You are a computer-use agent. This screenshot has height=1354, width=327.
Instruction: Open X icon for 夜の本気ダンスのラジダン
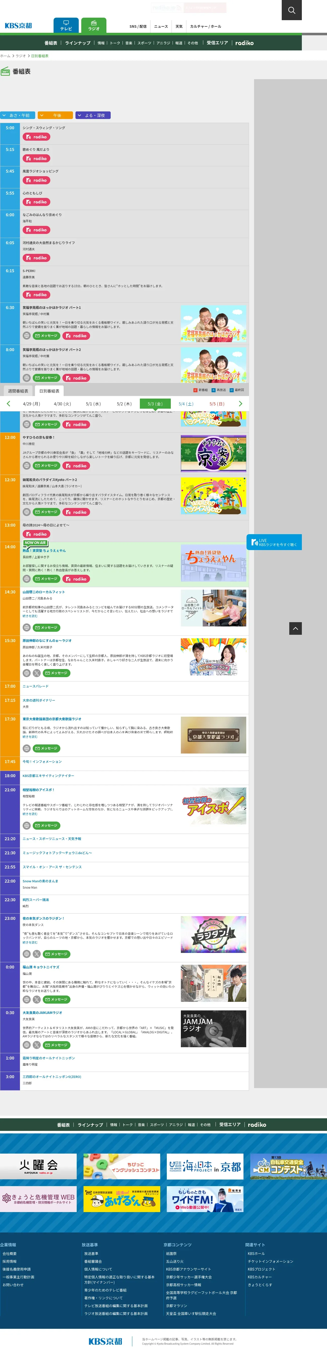click(36, 954)
